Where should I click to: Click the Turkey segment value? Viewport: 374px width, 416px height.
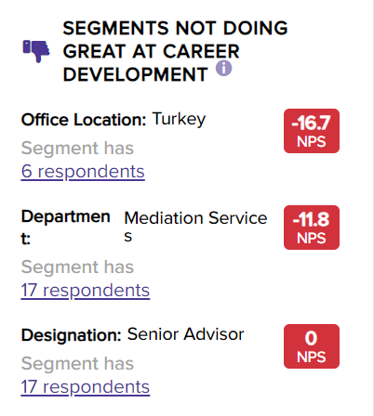pos(179,119)
